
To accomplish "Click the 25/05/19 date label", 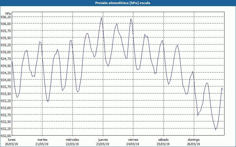I will click(163, 144).
